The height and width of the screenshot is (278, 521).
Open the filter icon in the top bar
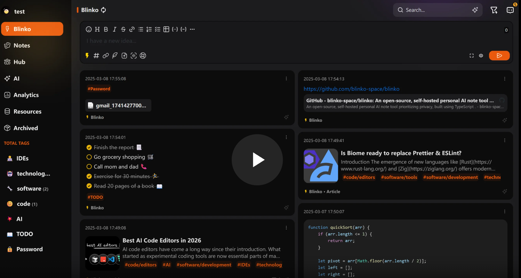click(494, 10)
